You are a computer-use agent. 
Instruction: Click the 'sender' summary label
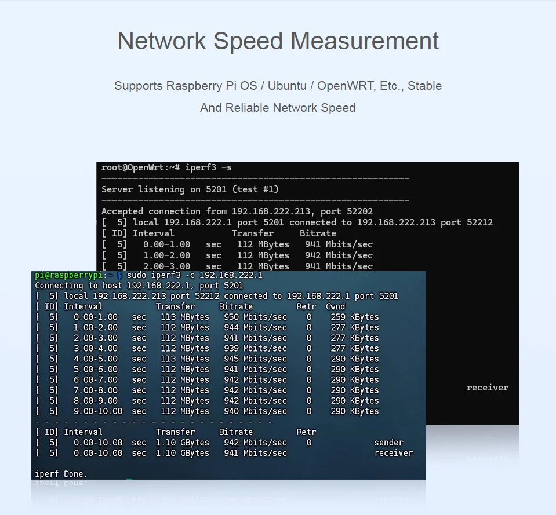point(388,443)
